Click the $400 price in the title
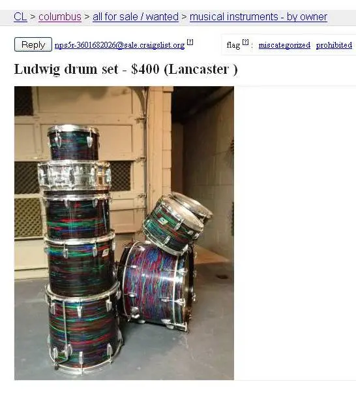Screen dimensions: 356x401 coord(145,69)
